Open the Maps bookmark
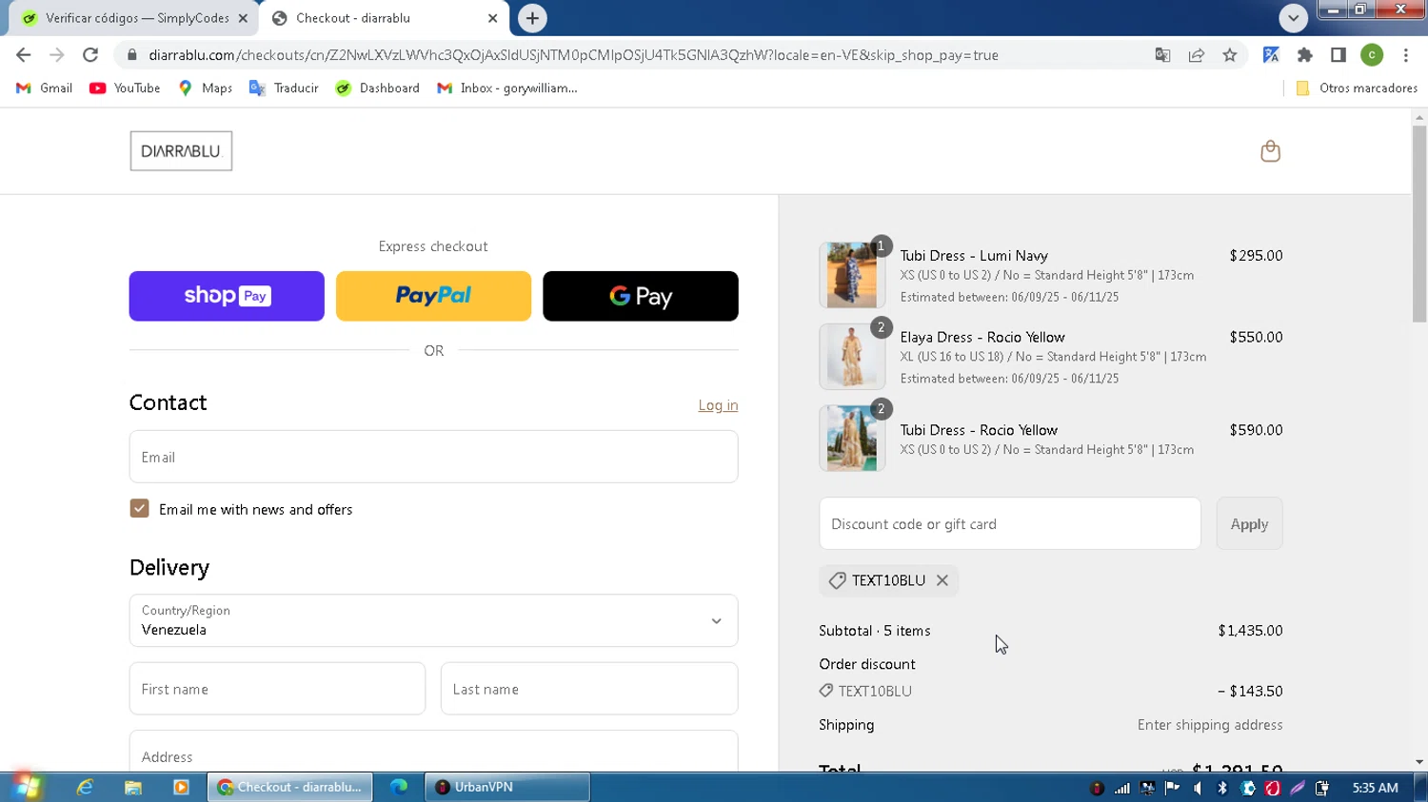1428x802 pixels. tap(206, 88)
